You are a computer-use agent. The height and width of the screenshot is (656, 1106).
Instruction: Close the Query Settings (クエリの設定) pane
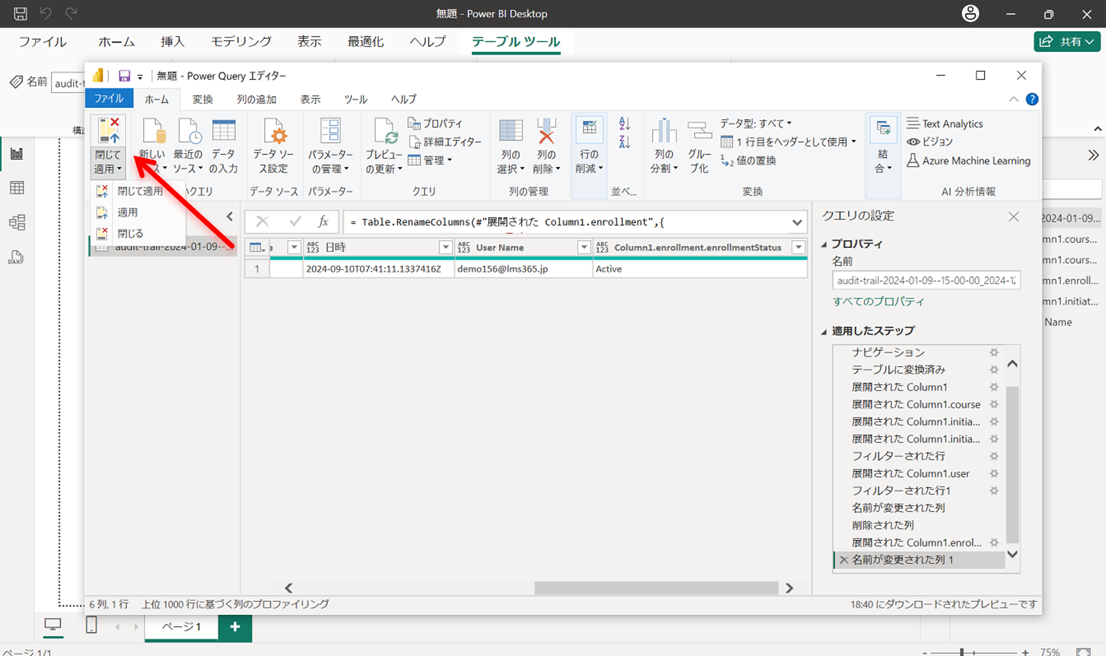[1014, 217]
